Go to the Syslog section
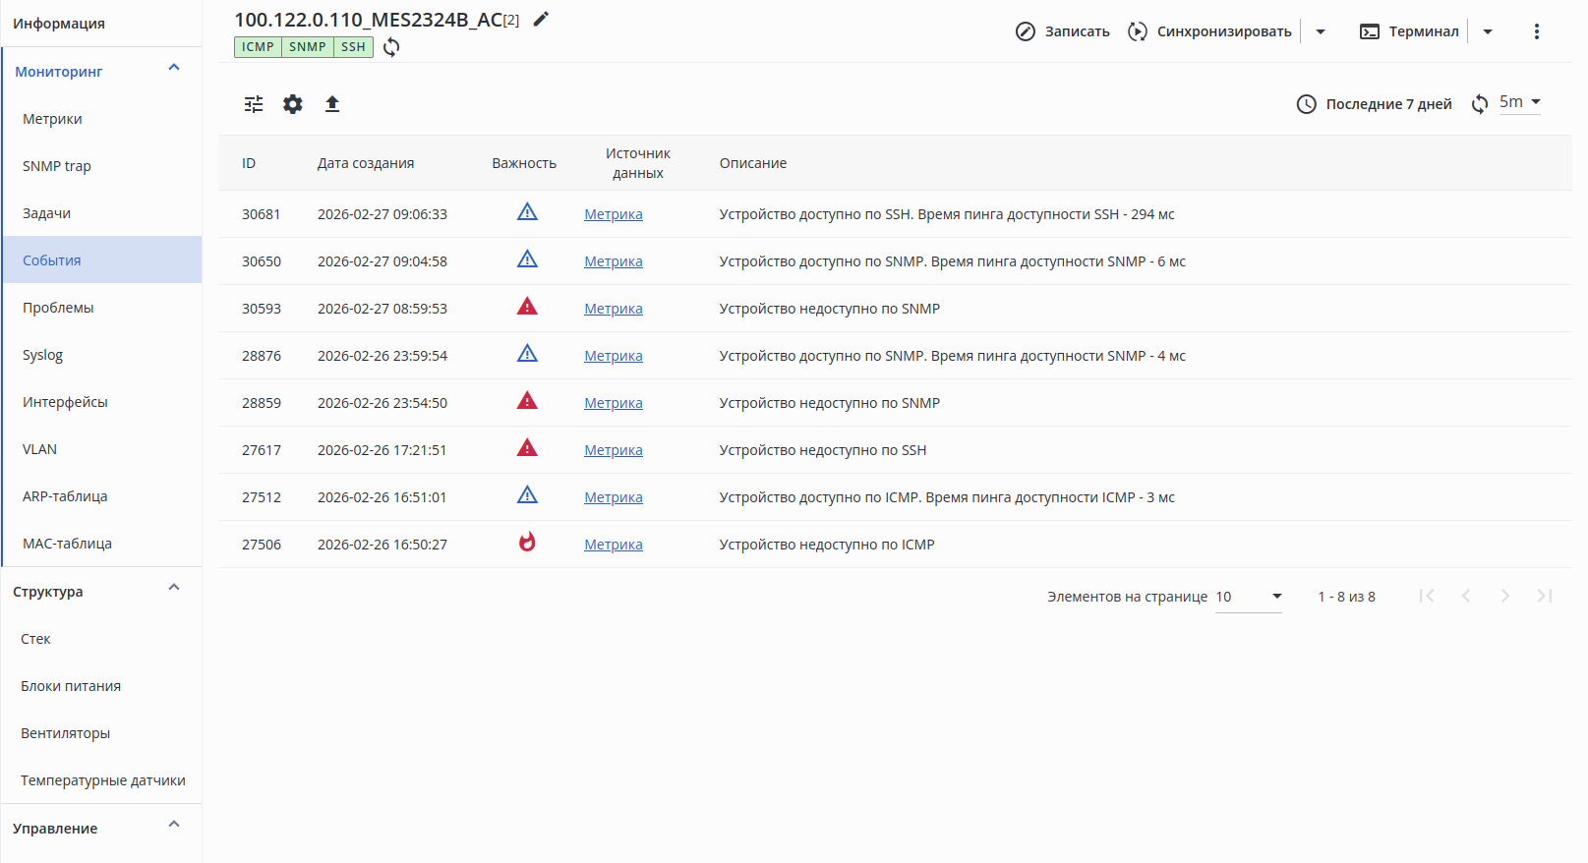Viewport: 1588px width, 863px height. click(x=42, y=355)
